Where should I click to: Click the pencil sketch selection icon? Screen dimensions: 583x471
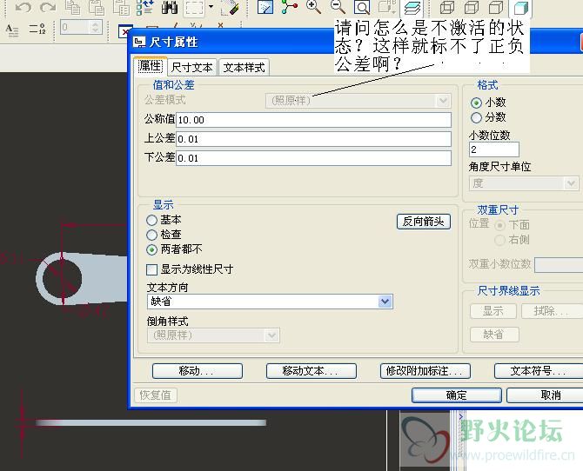point(230,8)
